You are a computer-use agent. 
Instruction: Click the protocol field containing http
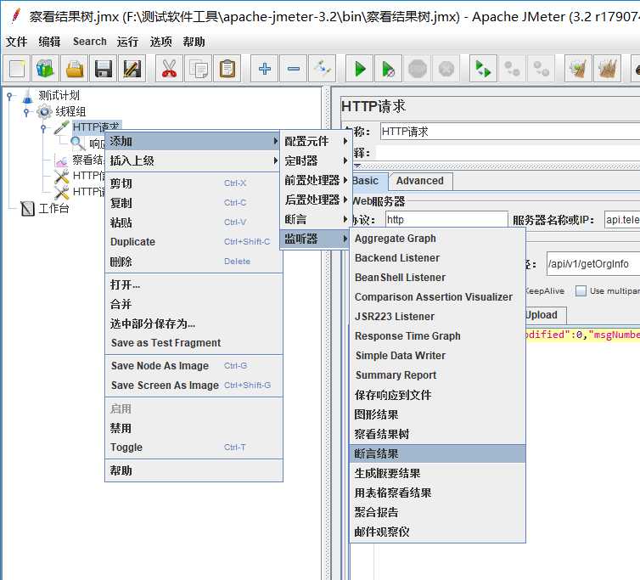pos(446,220)
